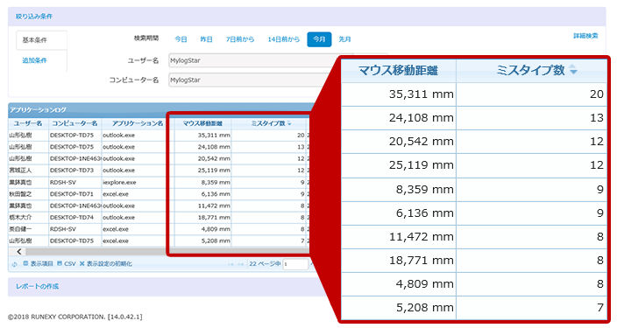Click the DESKTOP-TD73 computer cell
Viewport: 617px width, 328px height.
(x=74, y=171)
